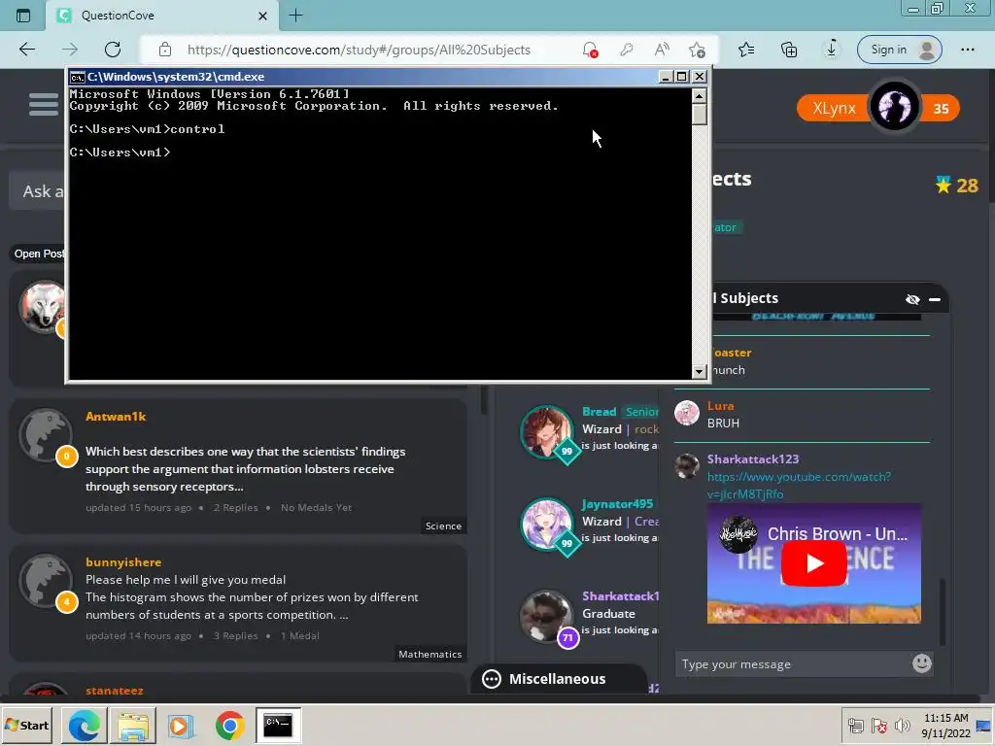Open a new browser tab
This screenshot has width=995, height=746.
[295, 16]
